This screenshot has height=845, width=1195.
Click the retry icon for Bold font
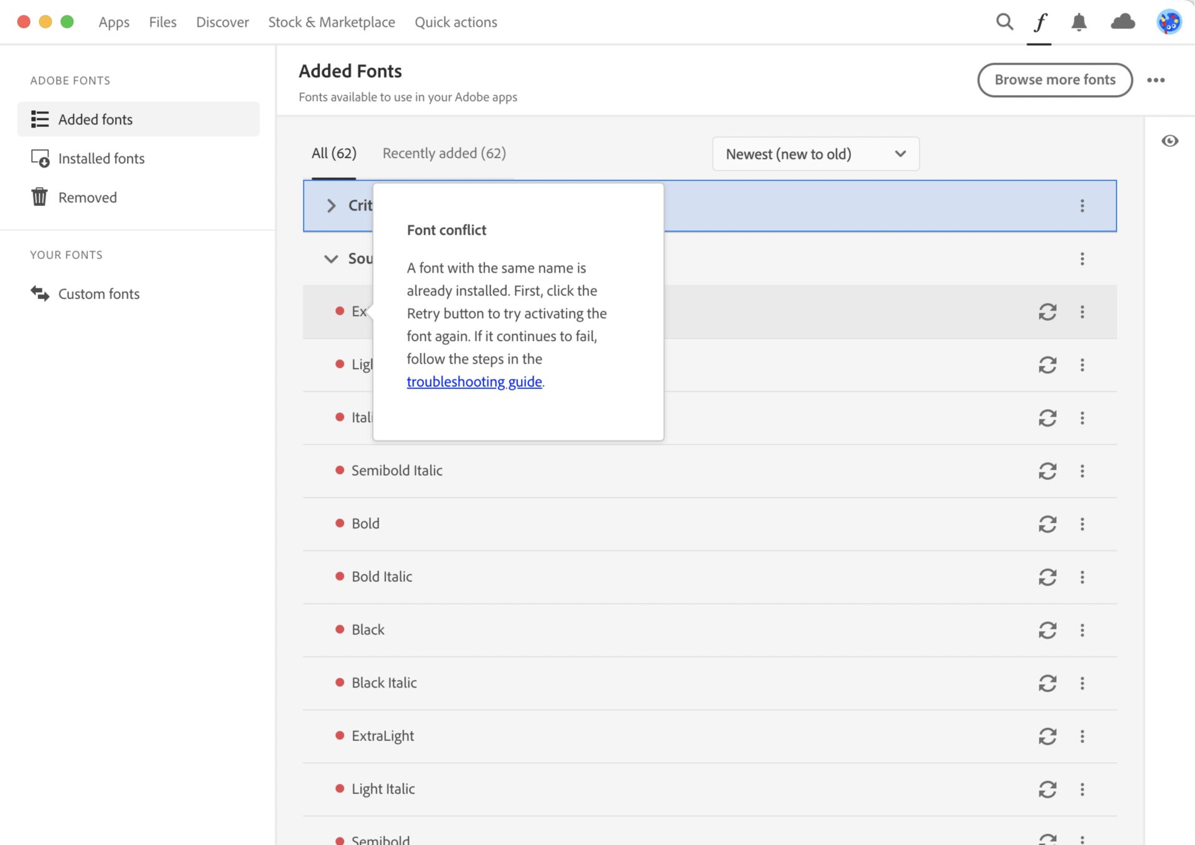(1048, 523)
